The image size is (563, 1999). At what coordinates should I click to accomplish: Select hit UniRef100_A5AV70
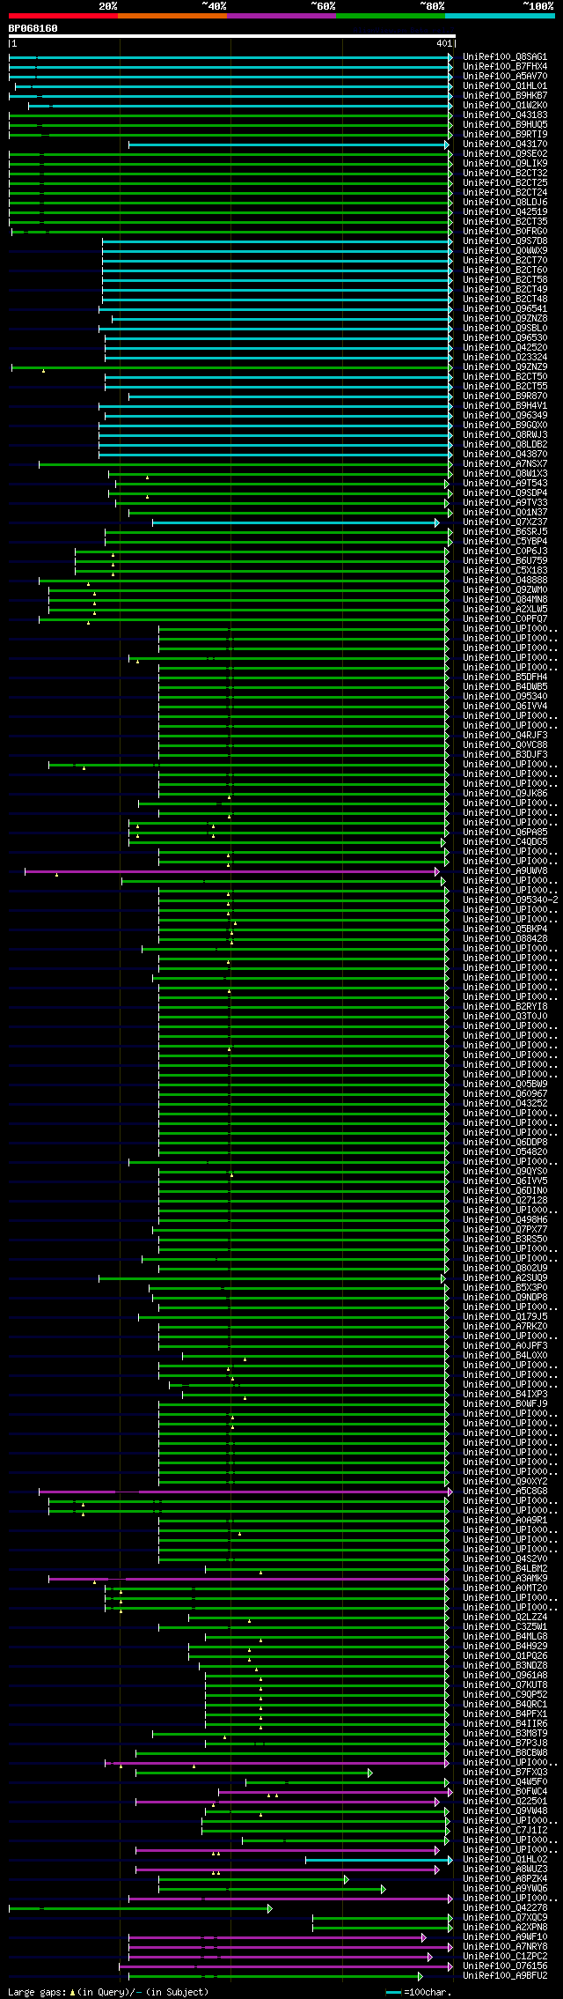coord(505,77)
